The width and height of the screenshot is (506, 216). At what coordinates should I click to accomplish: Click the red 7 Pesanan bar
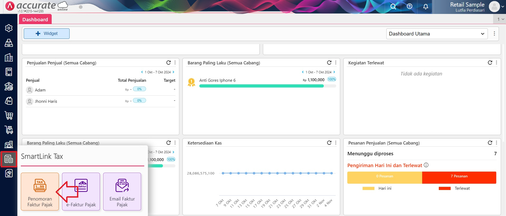(x=459, y=177)
